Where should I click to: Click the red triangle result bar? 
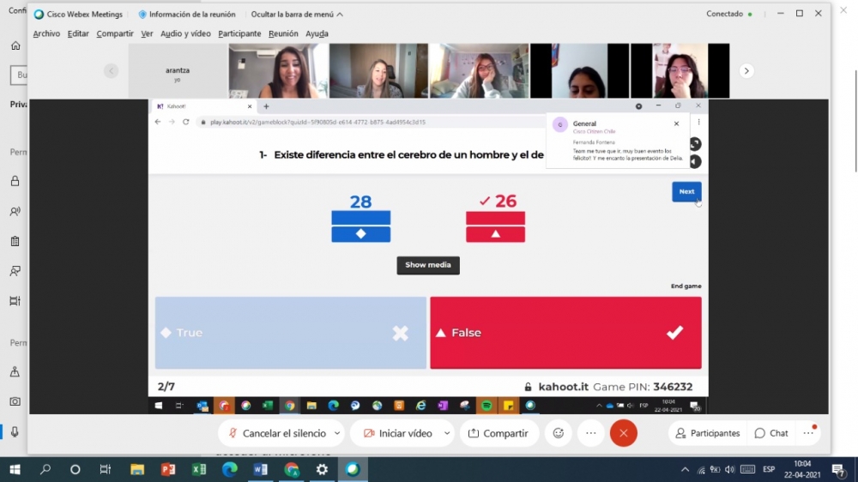(x=496, y=226)
